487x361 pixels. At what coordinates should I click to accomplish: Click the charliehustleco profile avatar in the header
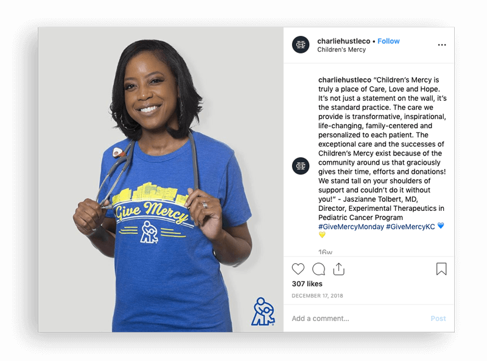[x=301, y=44]
